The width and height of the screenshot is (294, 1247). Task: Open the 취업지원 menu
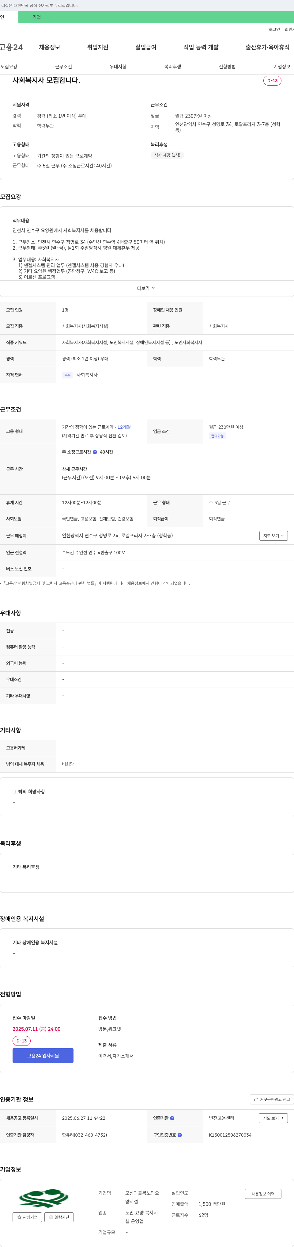(x=98, y=47)
